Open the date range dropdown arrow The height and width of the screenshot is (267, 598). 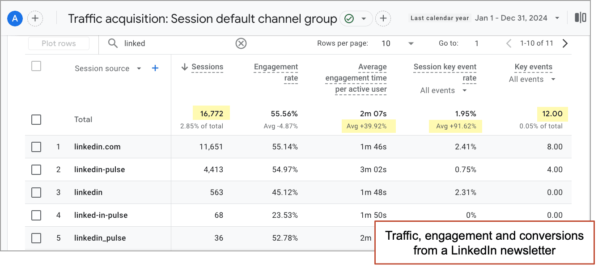click(x=557, y=18)
